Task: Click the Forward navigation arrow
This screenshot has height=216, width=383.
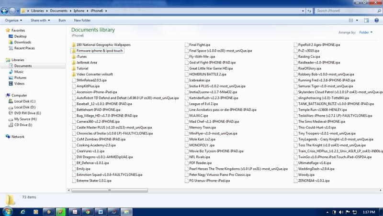Action: point(12,11)
